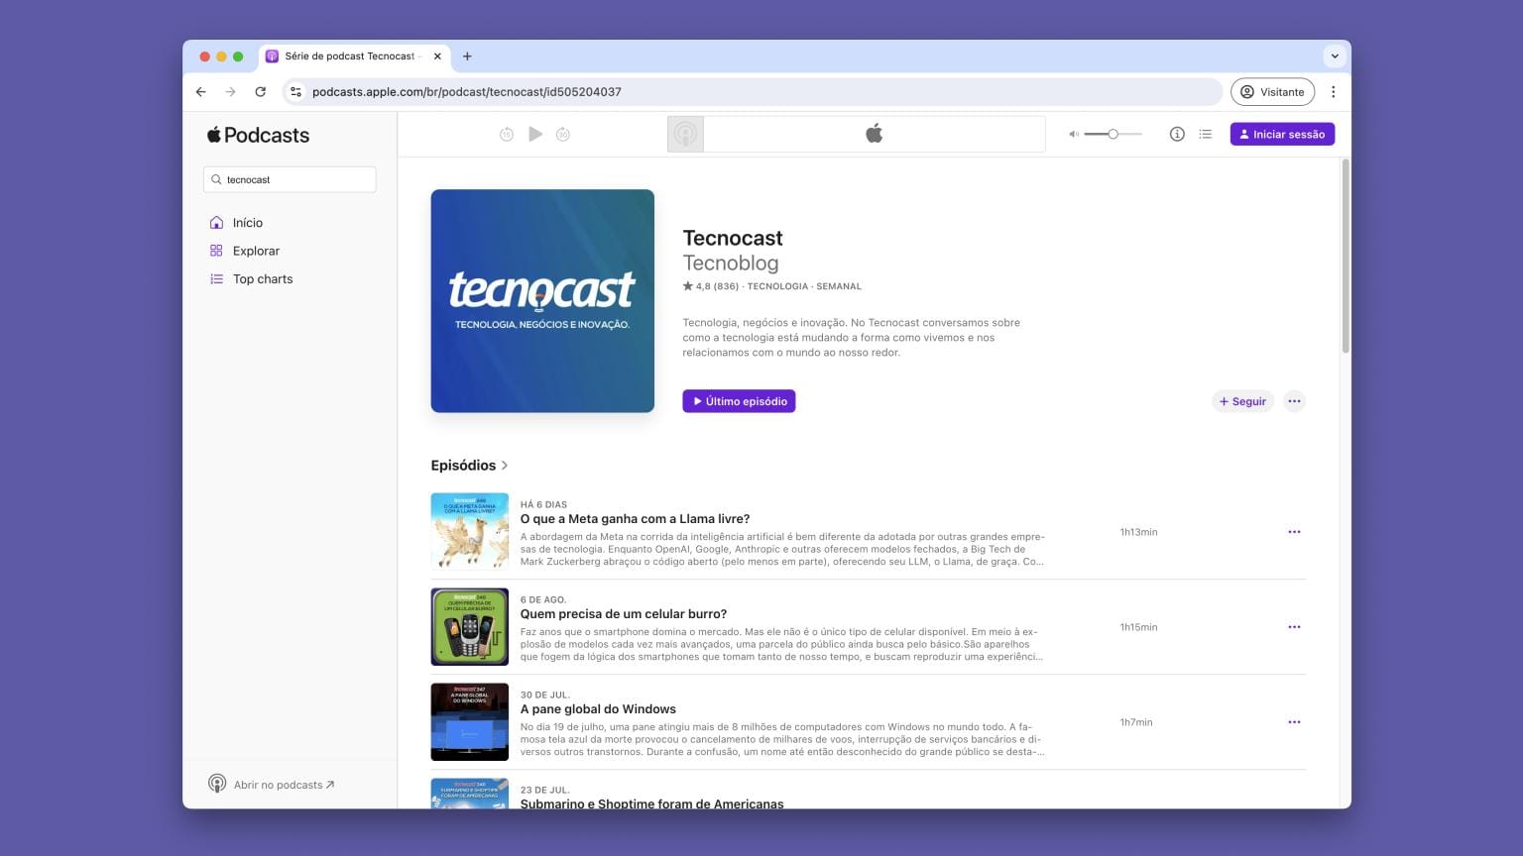The image size is (1523, 856).
Task: Click the skip forward 30 seconds icon
Action: 563,134
